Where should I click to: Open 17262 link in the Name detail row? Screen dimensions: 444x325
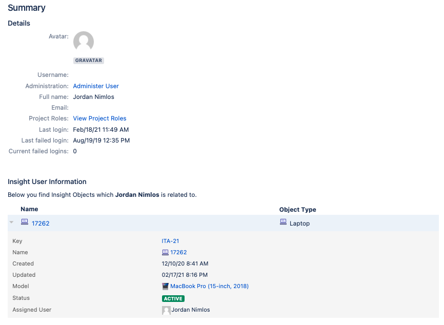(x=178, y=252)
